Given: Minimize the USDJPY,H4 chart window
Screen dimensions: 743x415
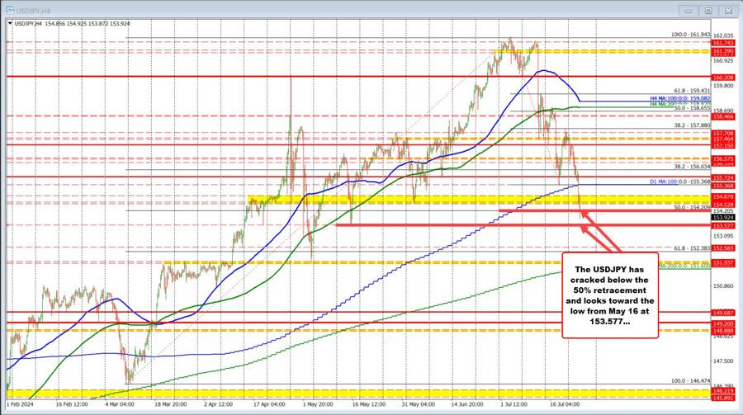Looking at the screenshot, I should point(689,11).
